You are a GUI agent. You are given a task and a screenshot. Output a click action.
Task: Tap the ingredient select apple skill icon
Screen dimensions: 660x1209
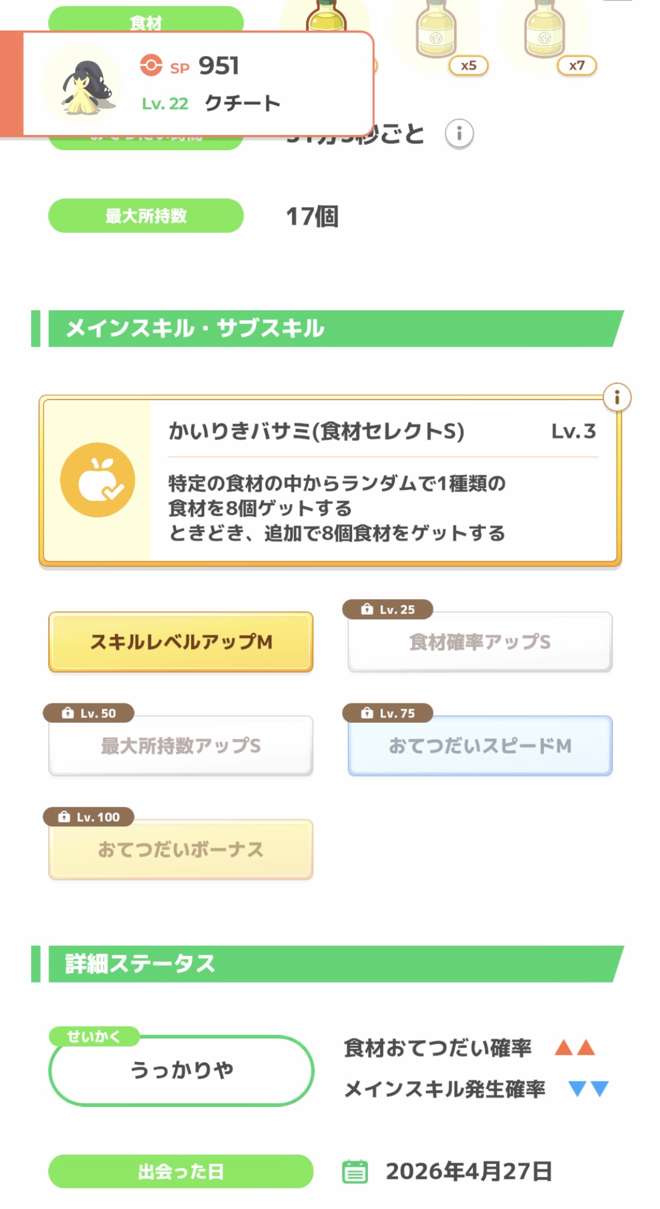pos(97,480)
